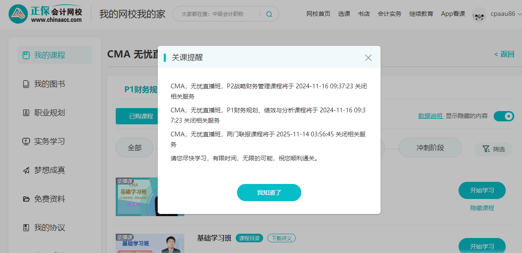
Task: Click the 正保会计网校 logo
Action: click(x=45, y=14)
